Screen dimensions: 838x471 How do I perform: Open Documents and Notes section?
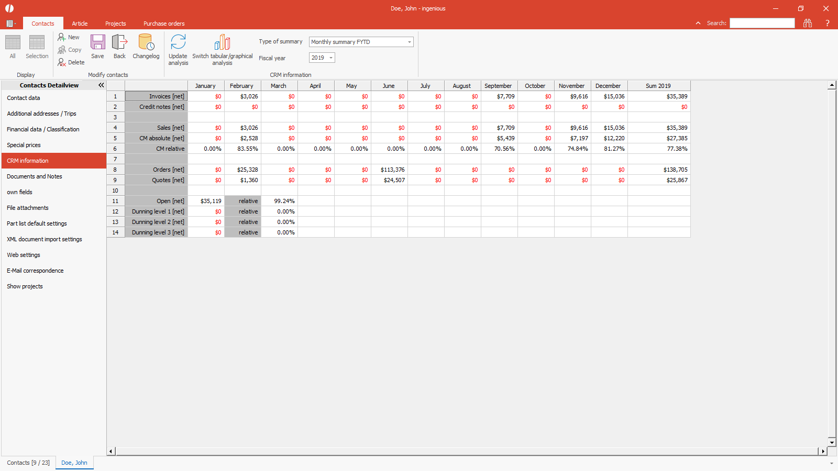35,176
